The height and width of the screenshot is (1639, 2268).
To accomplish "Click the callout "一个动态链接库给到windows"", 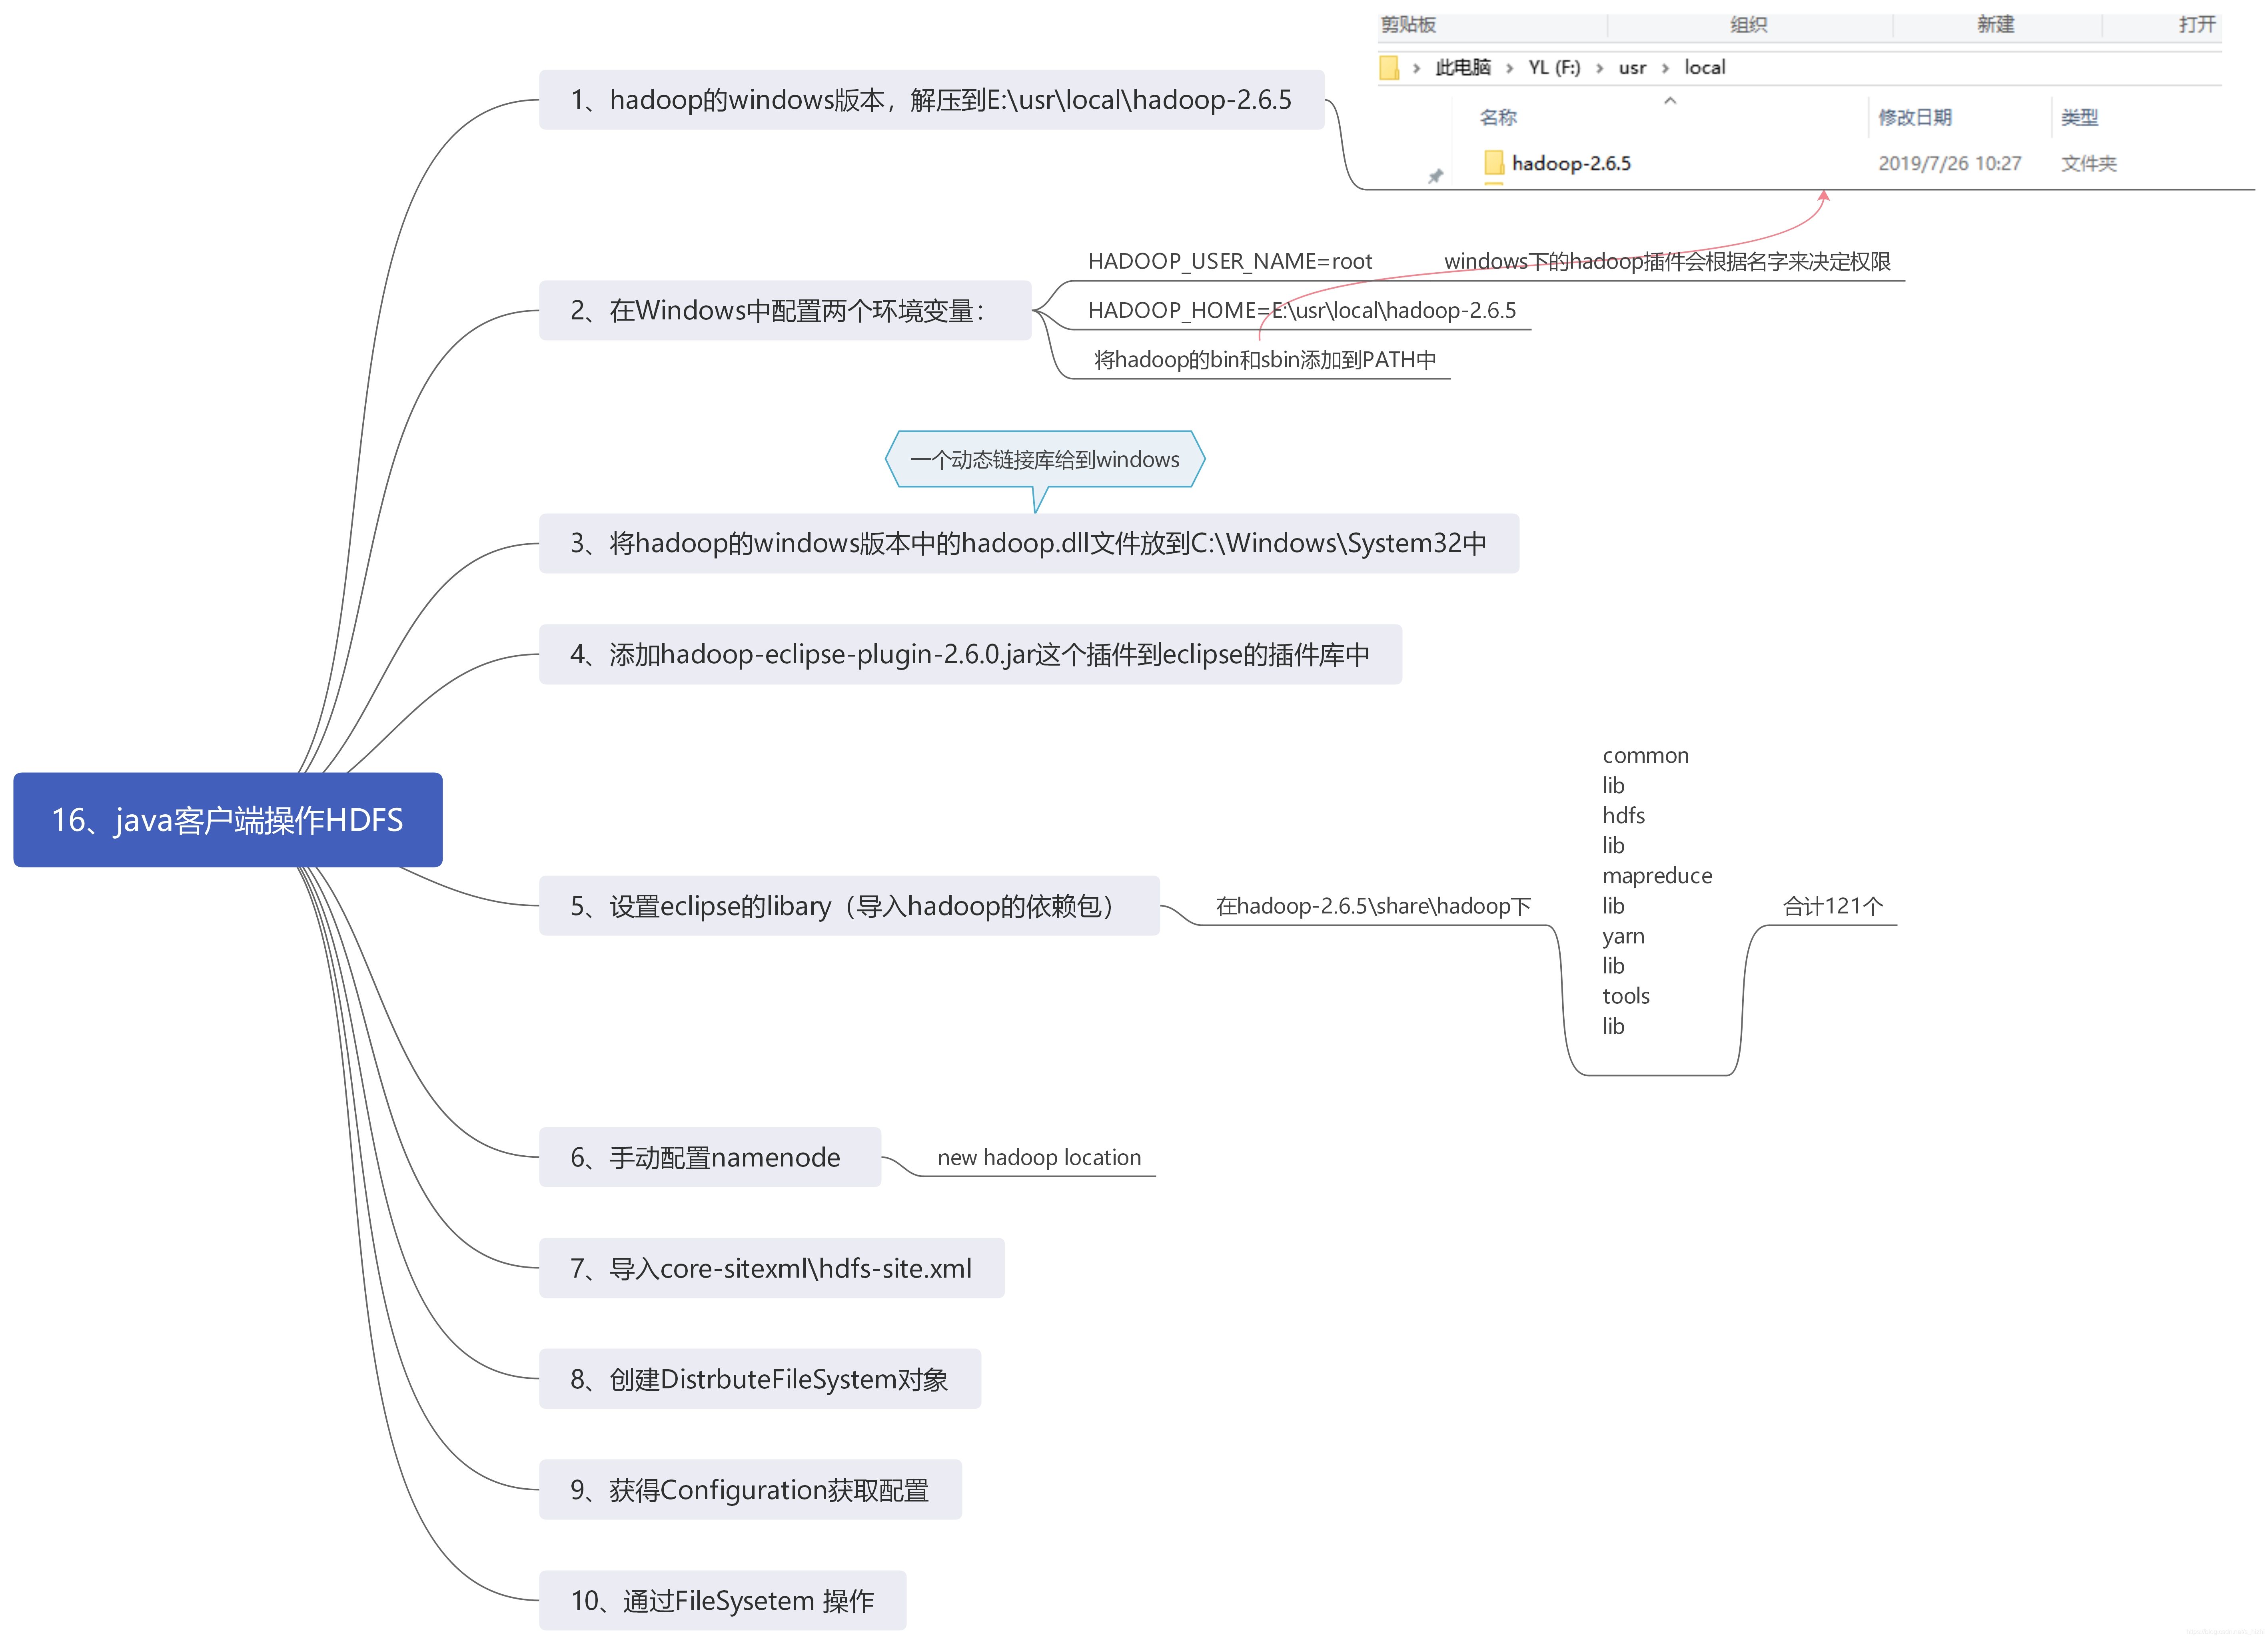I will (1044, 459).
